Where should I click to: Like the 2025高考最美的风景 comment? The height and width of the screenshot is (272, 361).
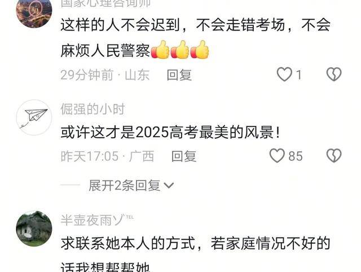[277, 156]
